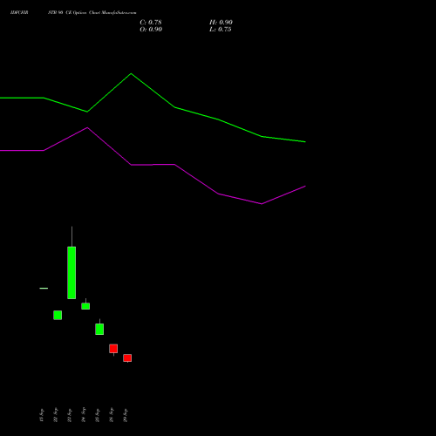Click the close value C: 0.78
The width and height of the screenshot is (436, 436).
pyautogui.click(x=151, y=23)
